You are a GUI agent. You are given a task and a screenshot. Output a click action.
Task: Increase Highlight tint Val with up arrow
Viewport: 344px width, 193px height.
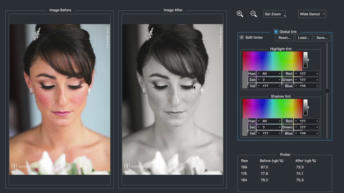point(279,86)
